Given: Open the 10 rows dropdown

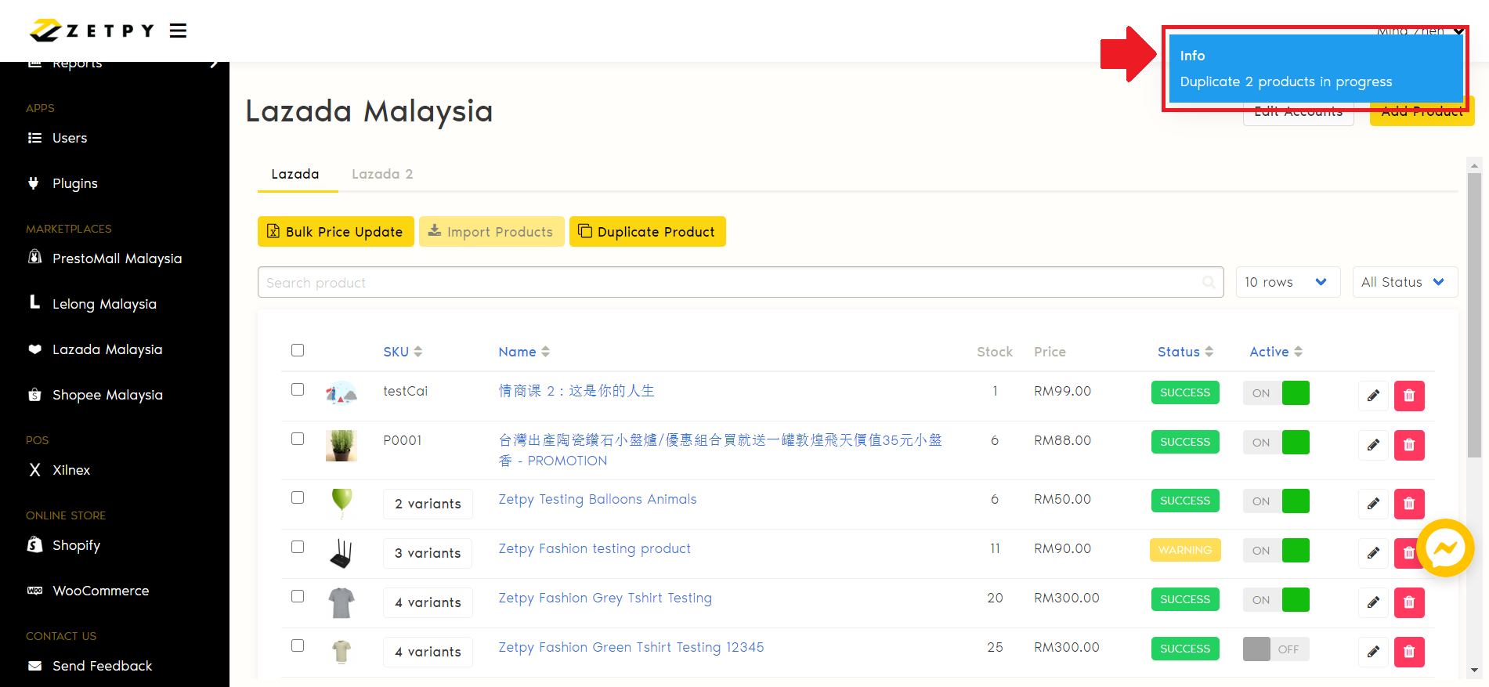Looking at the screenshot, I should [1287, 282].
